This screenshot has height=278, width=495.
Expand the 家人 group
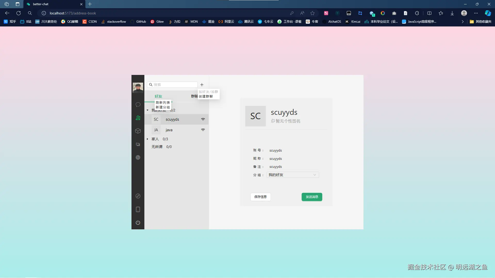tap(147, 139)
